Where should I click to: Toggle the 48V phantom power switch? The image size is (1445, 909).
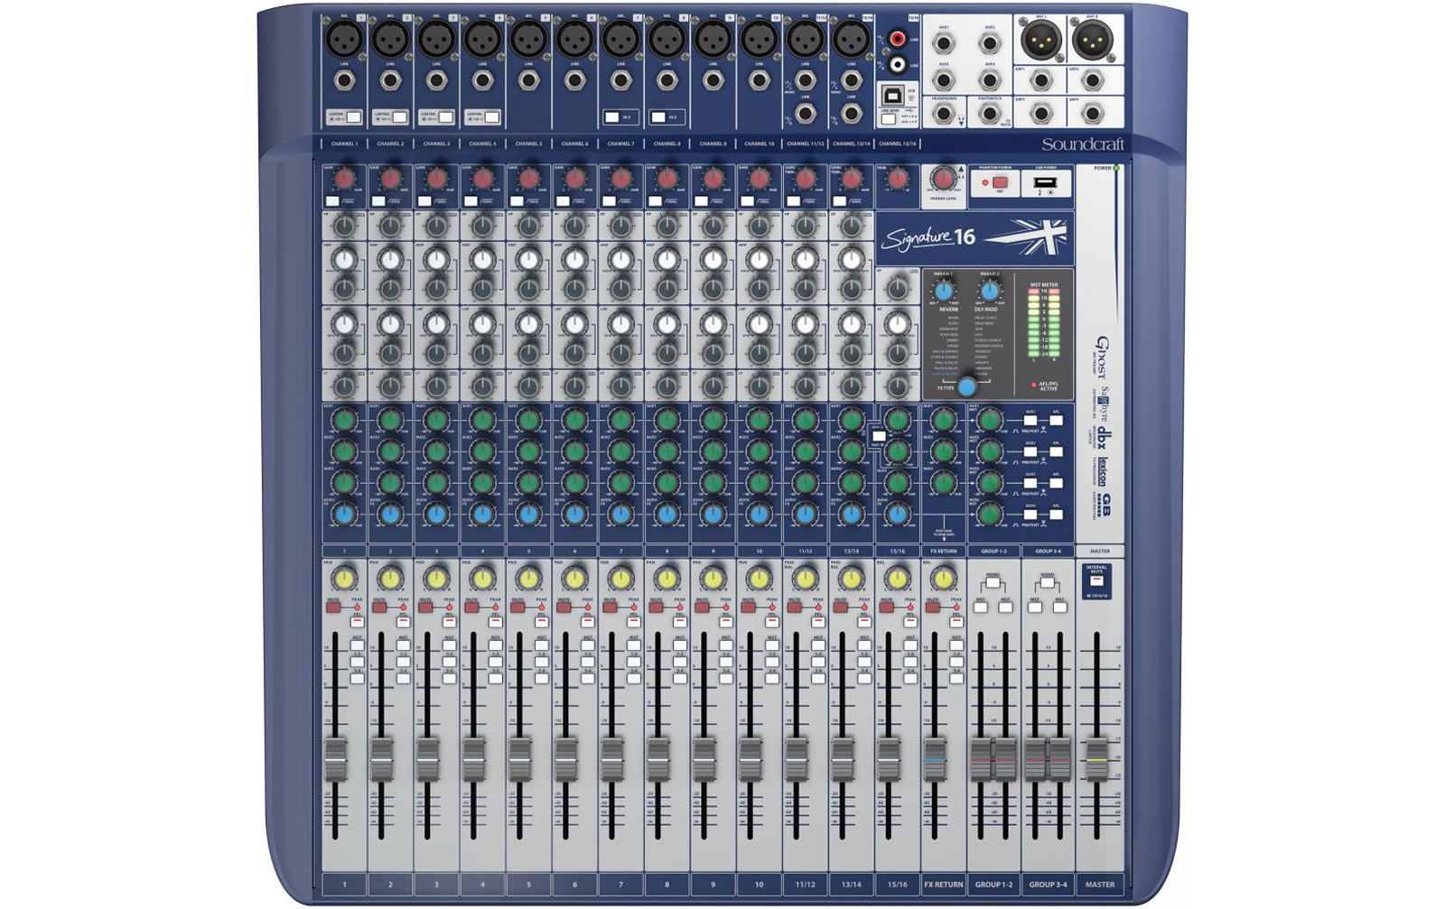[1000, 182]
